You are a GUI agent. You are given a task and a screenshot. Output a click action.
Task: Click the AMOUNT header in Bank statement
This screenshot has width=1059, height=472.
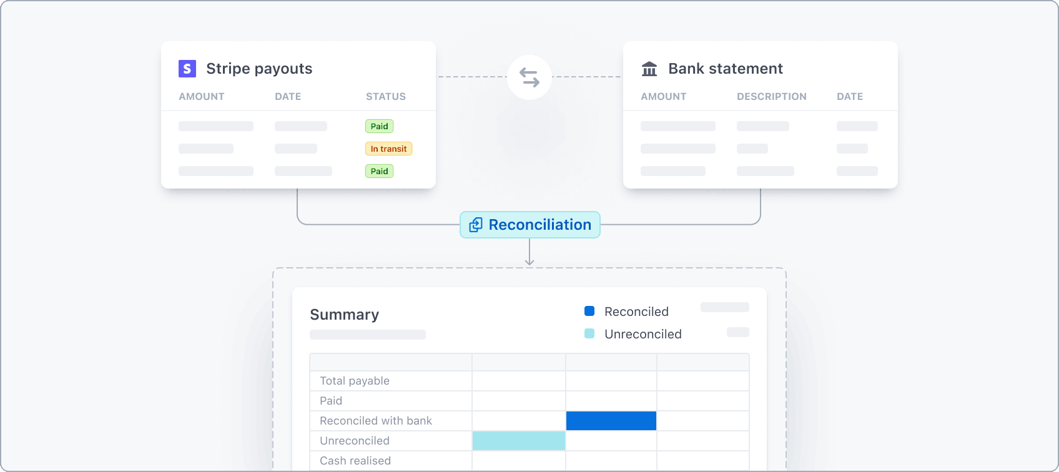(664, 97)
